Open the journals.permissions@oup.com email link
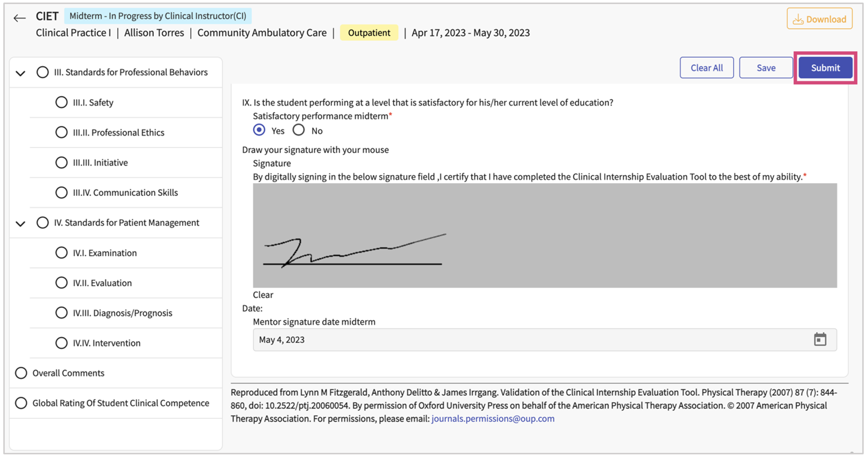The image size is (867, 458). coord(493,418)
